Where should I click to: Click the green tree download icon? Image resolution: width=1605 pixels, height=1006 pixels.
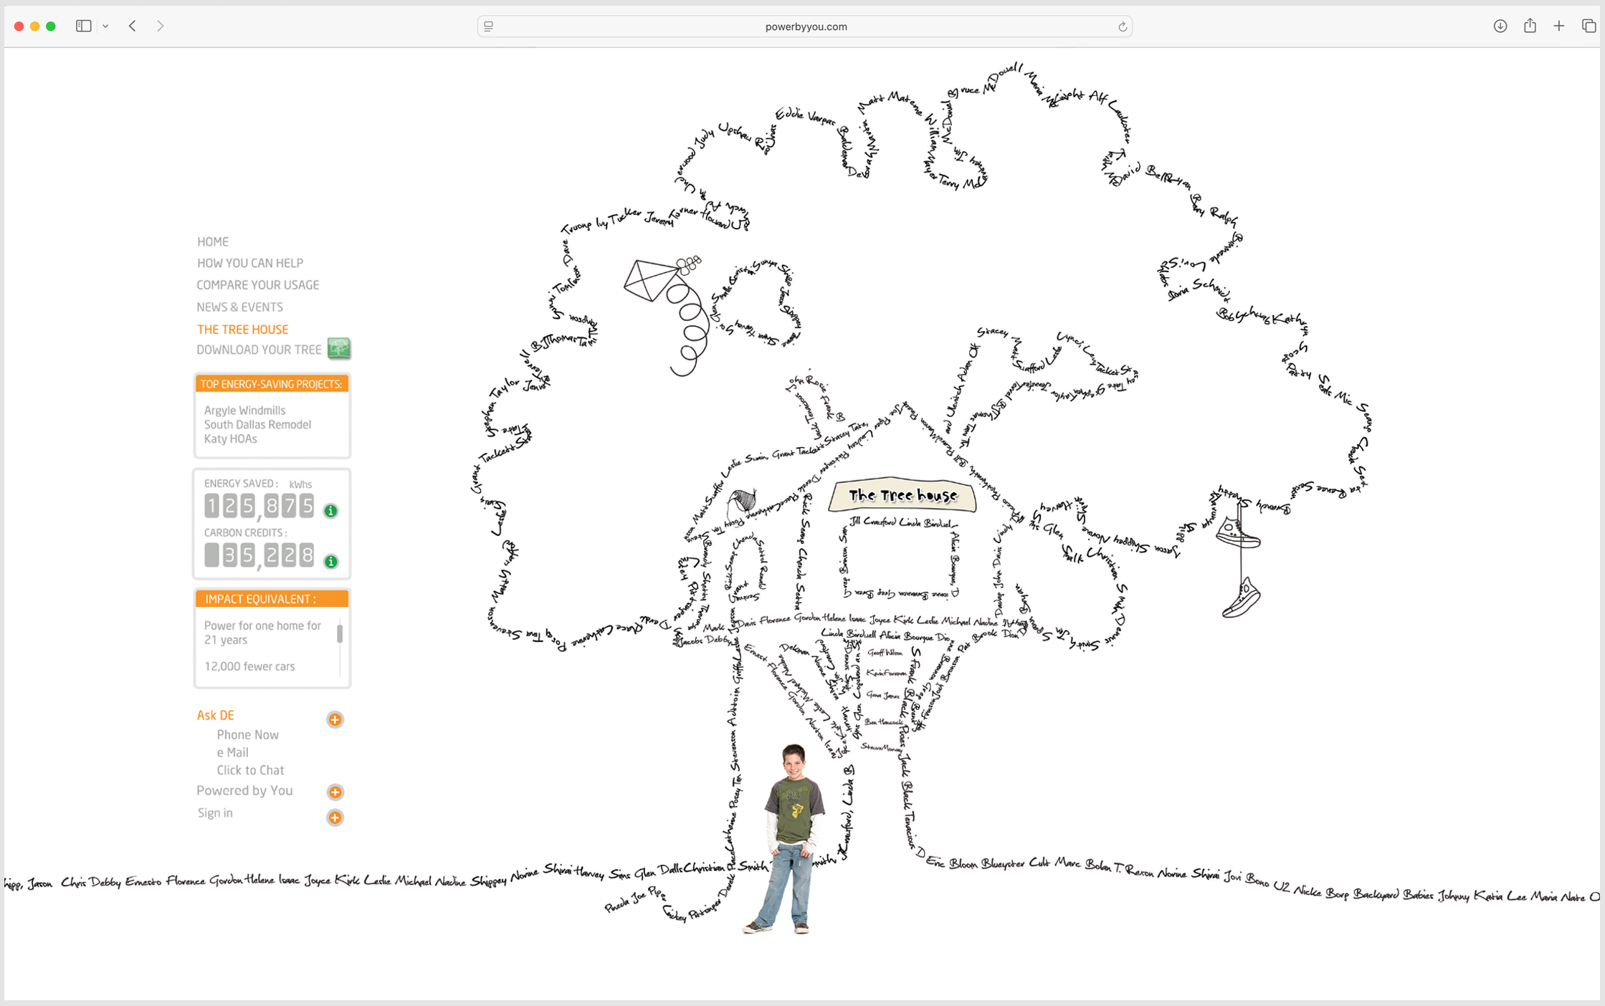coord(339,348)
